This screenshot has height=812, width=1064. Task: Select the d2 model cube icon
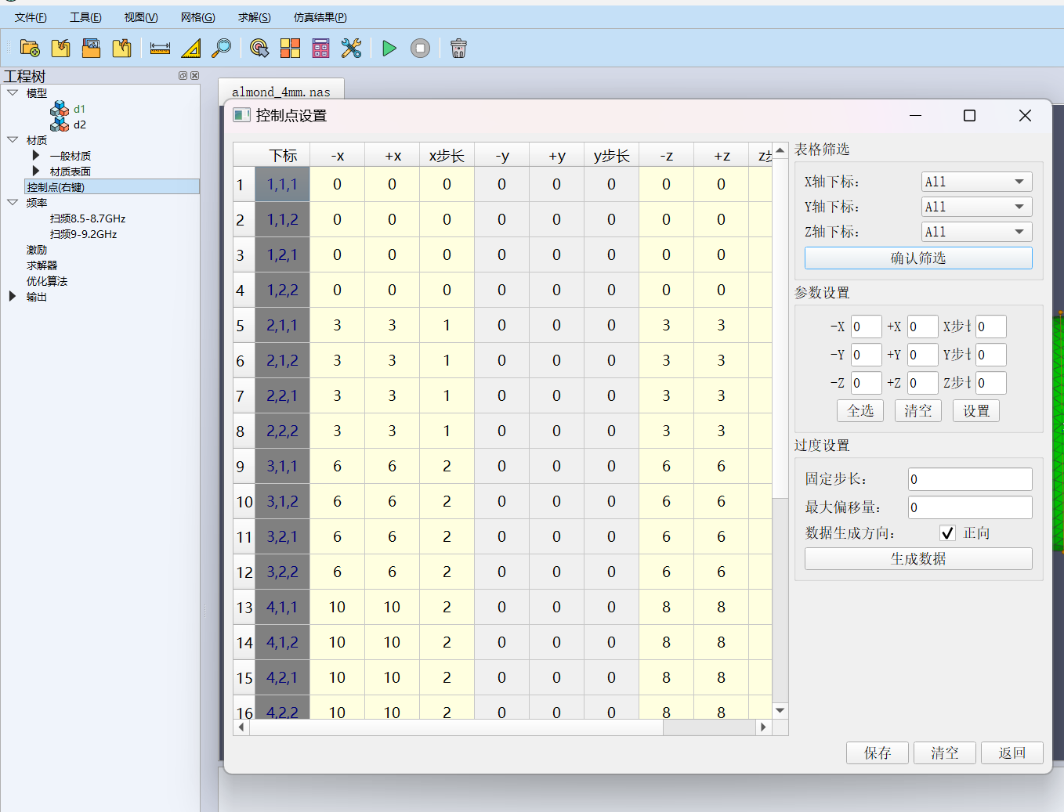tap(60, 125)
